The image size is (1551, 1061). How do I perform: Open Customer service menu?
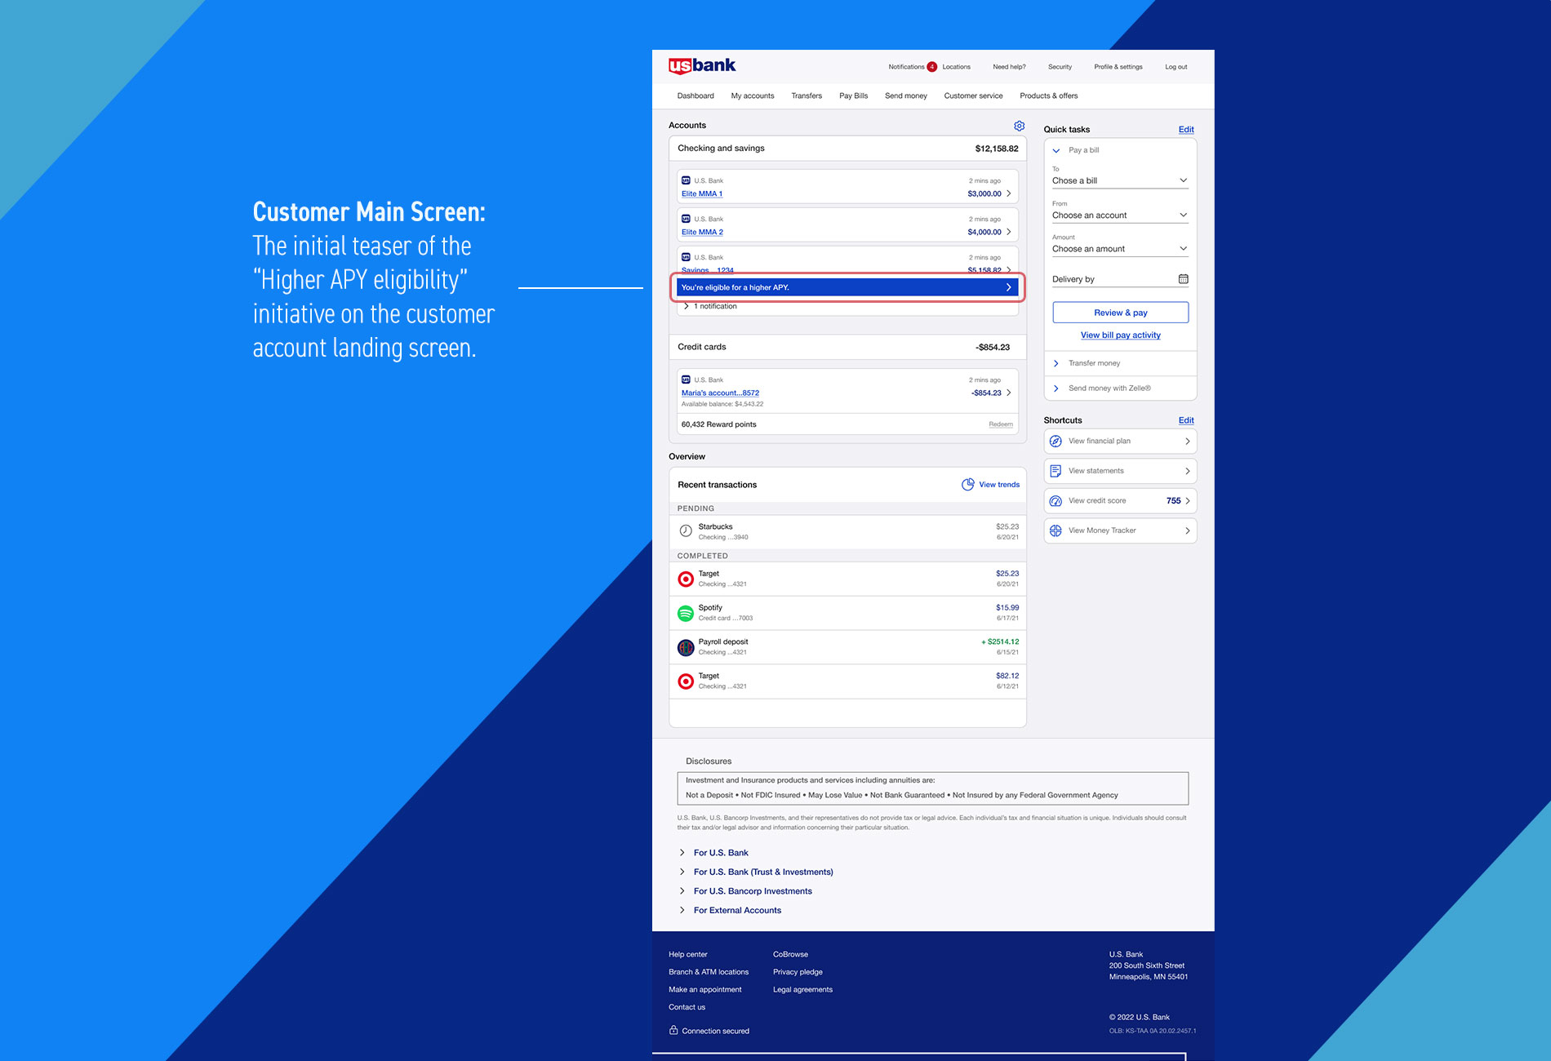(x=974, y=96)
